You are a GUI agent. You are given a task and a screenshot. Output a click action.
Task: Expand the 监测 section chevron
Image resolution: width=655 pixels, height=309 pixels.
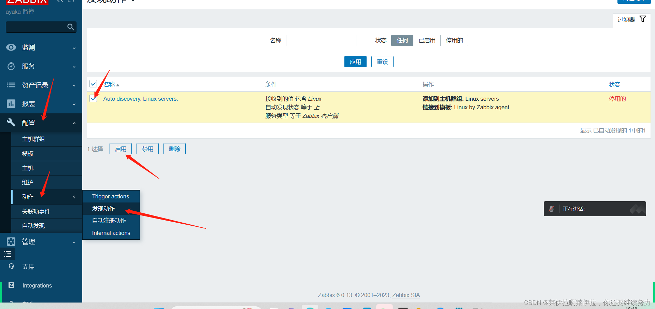click(74, 48)
